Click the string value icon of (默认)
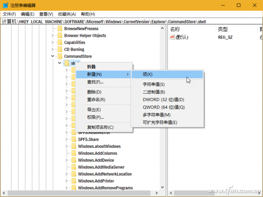Viewport: 263px width, 197px height. tap(172, 37)
